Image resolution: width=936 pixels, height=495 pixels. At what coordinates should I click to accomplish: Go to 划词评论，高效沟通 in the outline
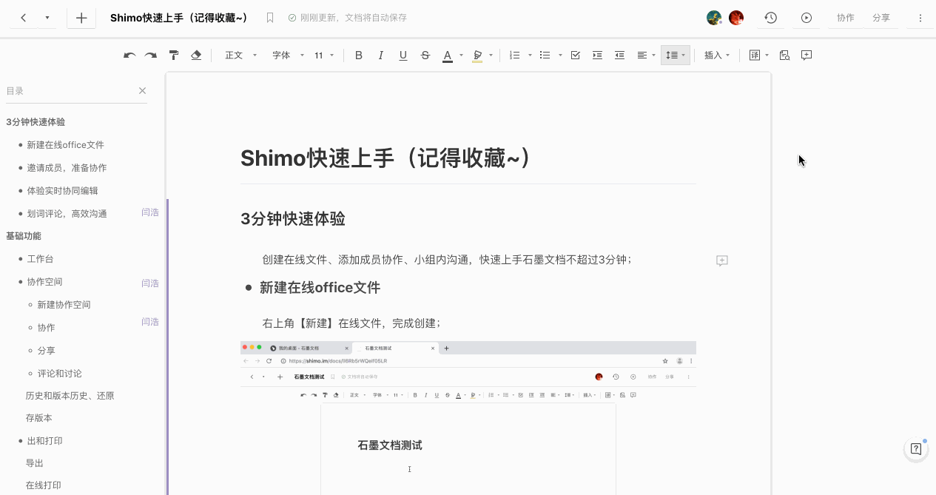67,214
